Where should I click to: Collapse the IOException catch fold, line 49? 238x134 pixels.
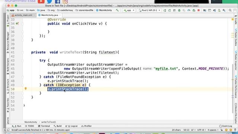click(x=23, y=85)
